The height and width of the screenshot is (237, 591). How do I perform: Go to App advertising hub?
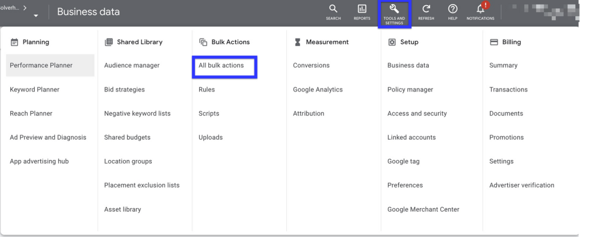[x=39, y=162]
